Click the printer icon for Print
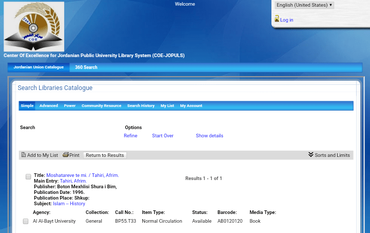370x233 pixels. point(65,154)
